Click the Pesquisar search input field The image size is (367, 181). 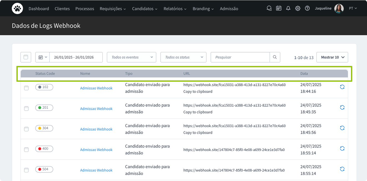point(240,57)
